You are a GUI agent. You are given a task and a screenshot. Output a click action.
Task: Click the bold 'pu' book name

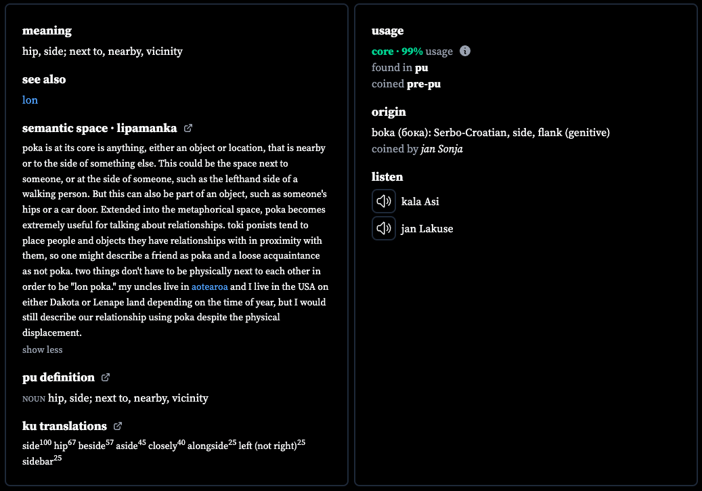point(421,68)
